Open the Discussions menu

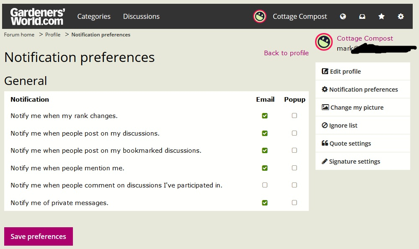pyautogui.click(x=141, y=17)
